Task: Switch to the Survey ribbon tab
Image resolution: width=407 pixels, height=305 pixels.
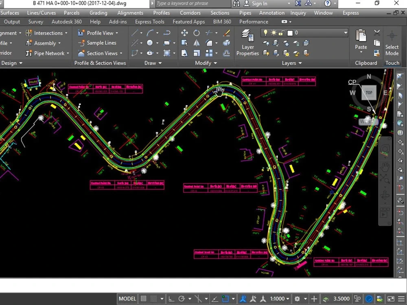Action: 35,22
